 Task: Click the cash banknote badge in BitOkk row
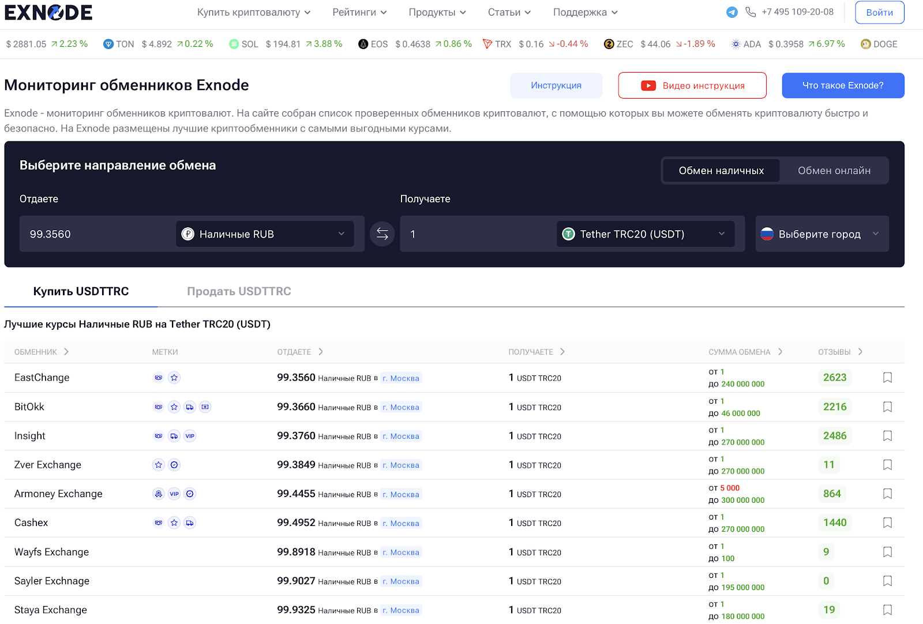(x=205, y=407)
